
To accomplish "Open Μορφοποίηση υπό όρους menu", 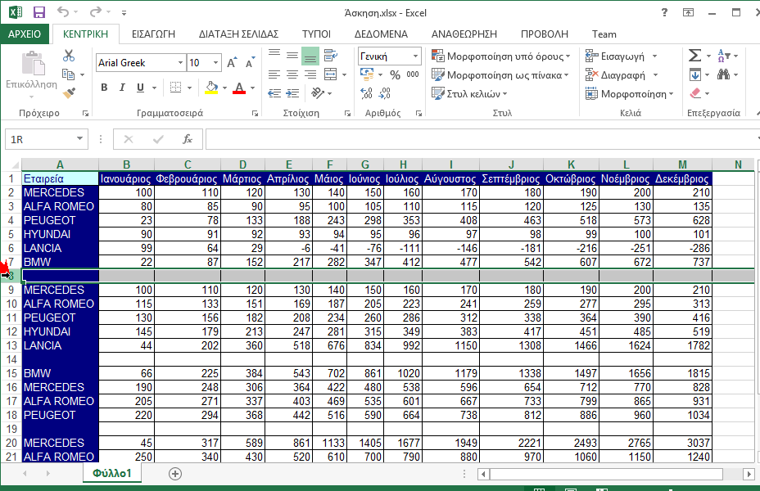I will [500, 56].
